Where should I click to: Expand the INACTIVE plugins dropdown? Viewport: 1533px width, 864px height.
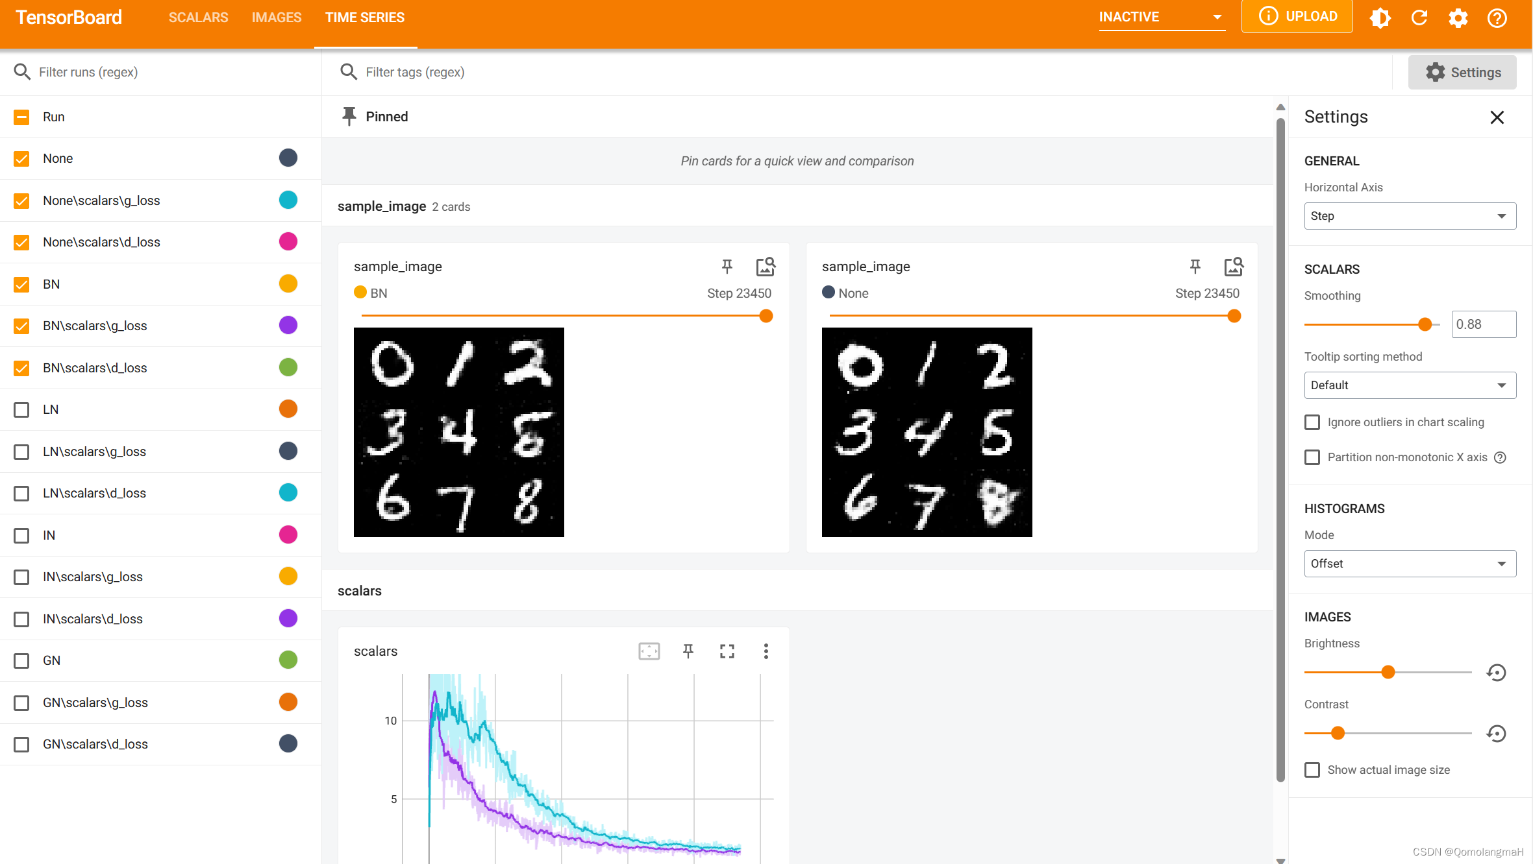point(1161,18)
